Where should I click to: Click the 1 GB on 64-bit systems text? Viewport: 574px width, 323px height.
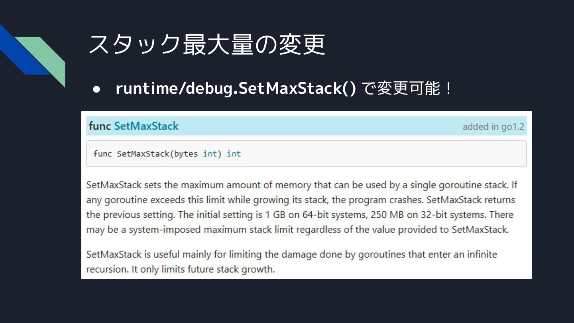pyautogui.click(x=315, y=215)
